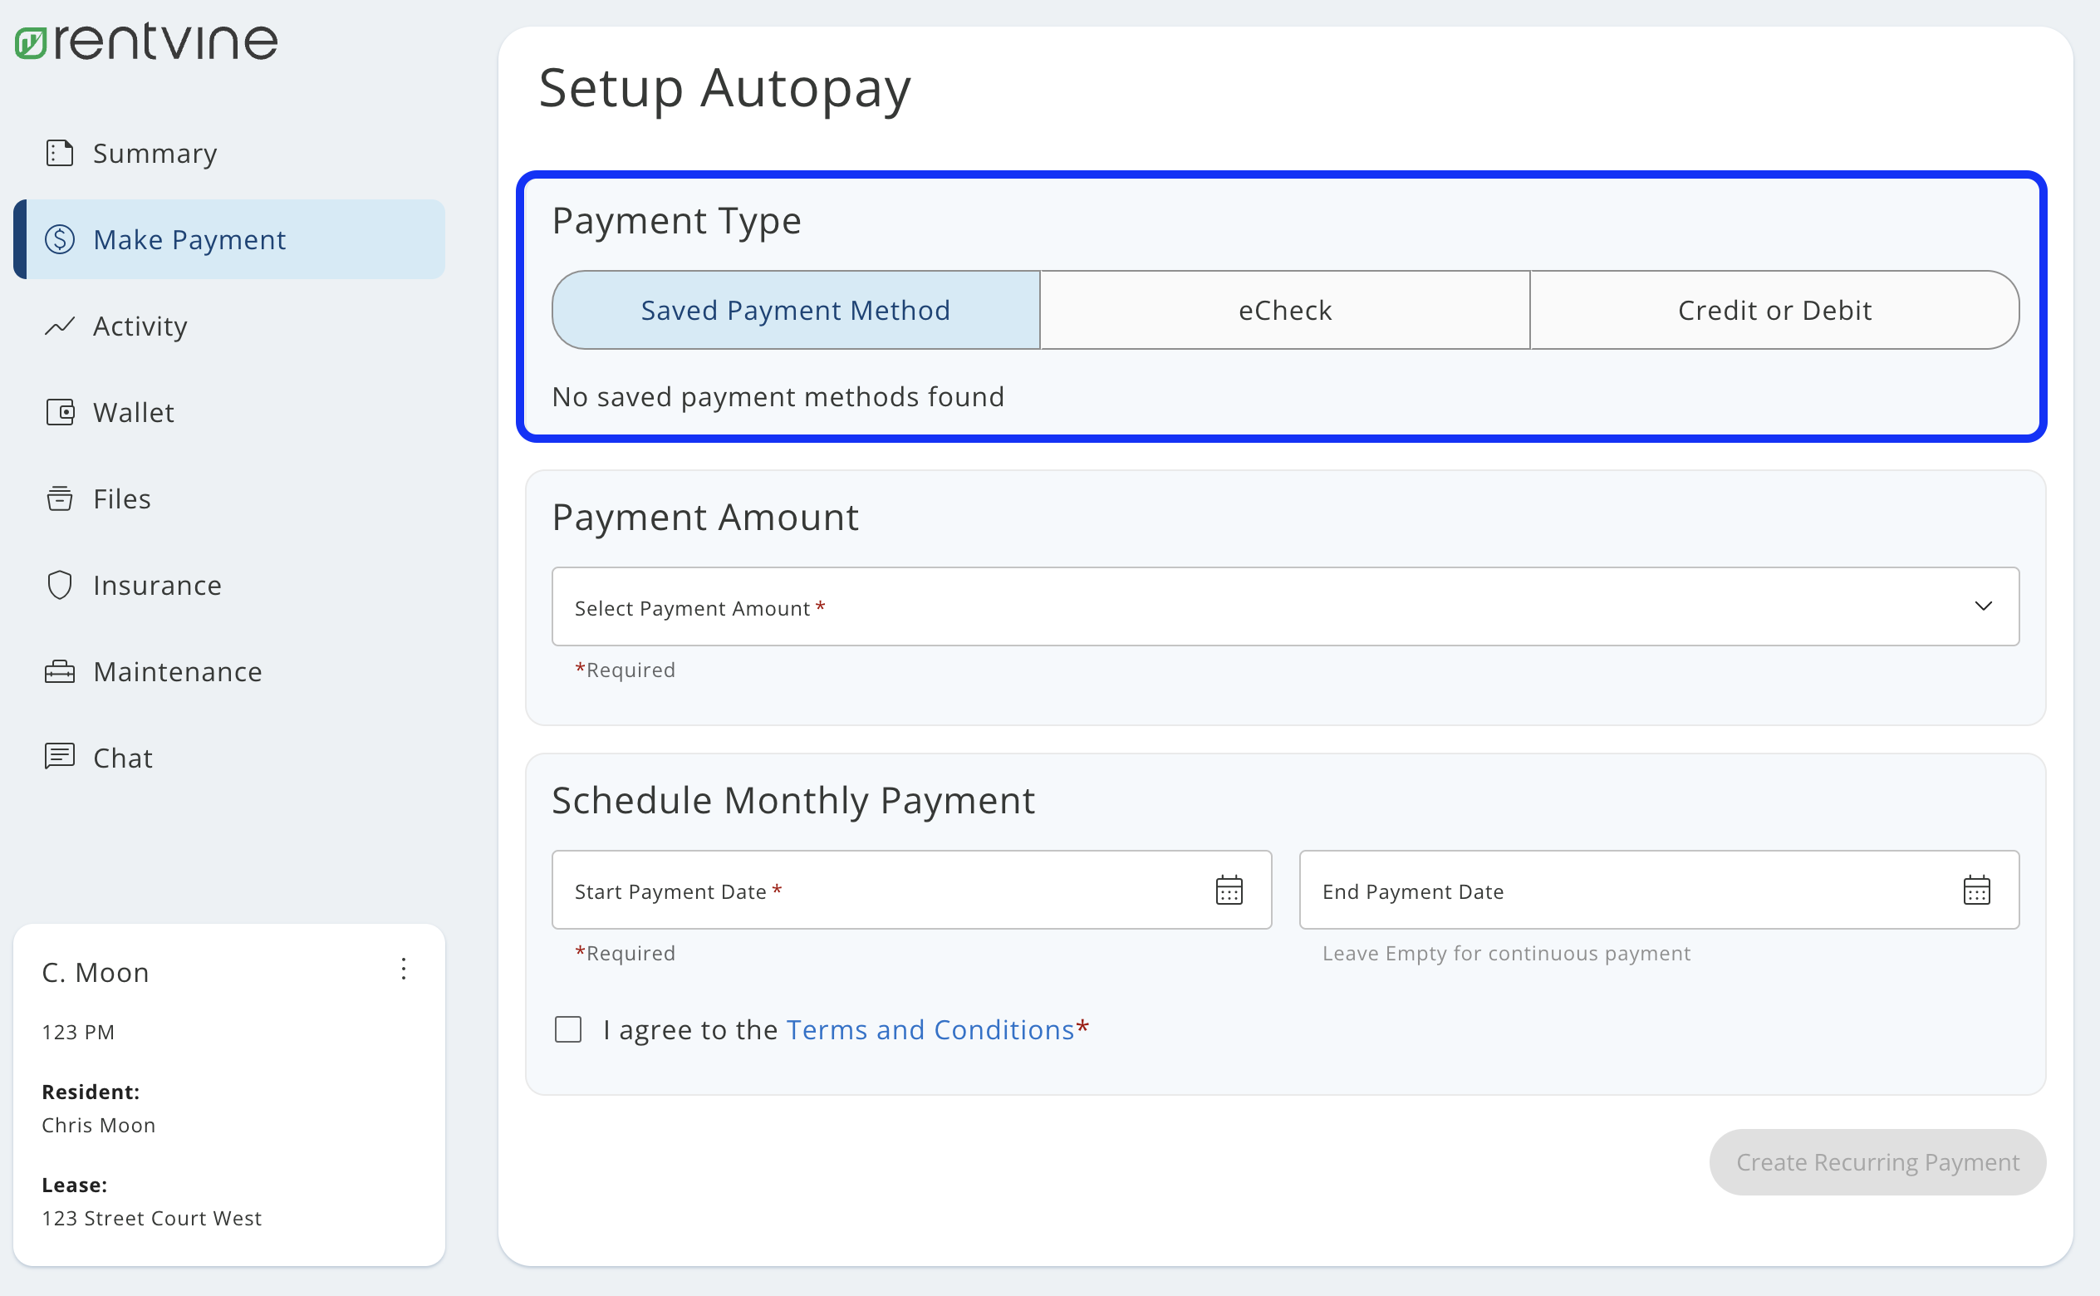Check the Terms and Conditions agreement box
This screenshot has width=2100, height=1296.
tap(568, 1028)
